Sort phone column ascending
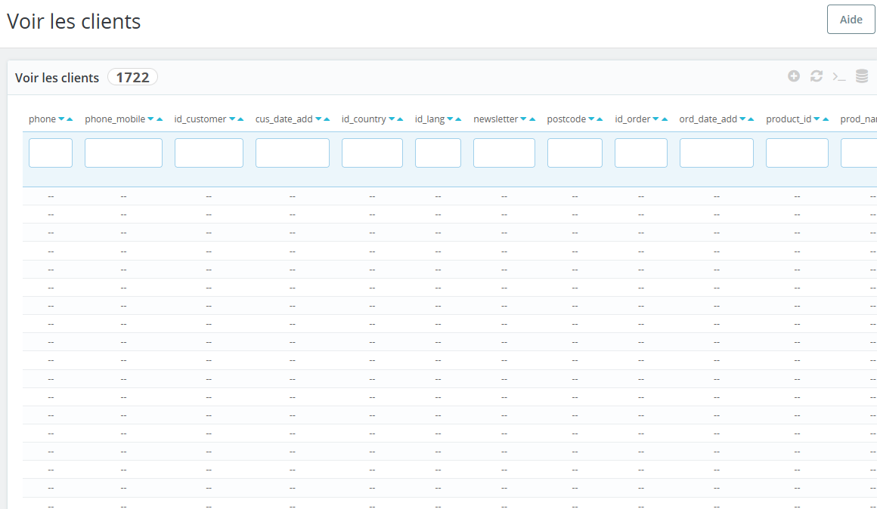The image size is (877, 509). [70, 119]
